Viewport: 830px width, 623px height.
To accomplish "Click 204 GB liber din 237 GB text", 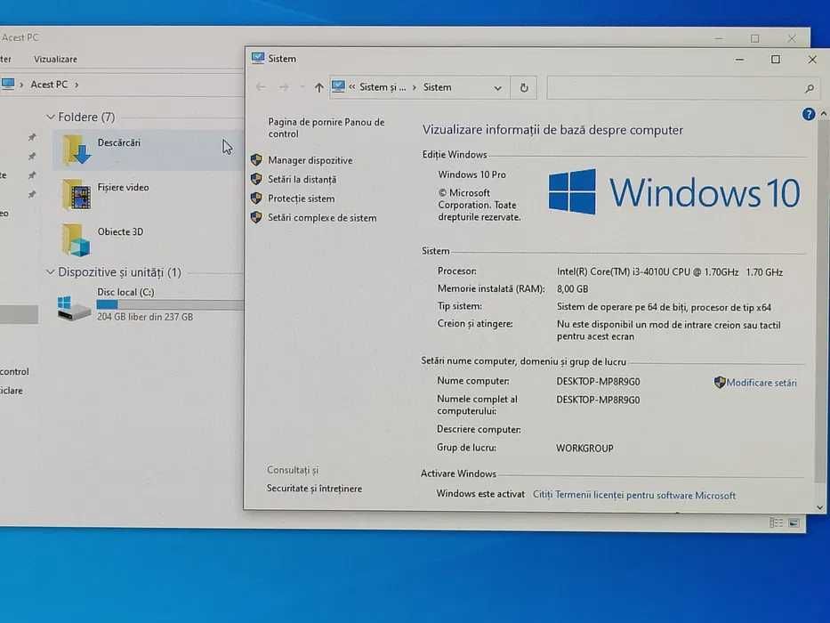I will coord(145,317).
